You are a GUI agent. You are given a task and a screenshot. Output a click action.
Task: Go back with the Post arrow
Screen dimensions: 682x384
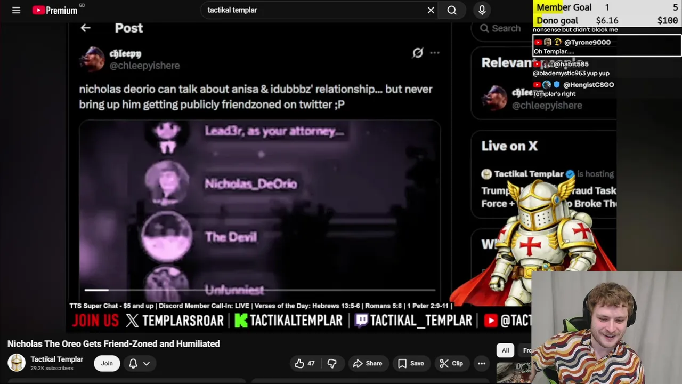(x=85, y=28)
